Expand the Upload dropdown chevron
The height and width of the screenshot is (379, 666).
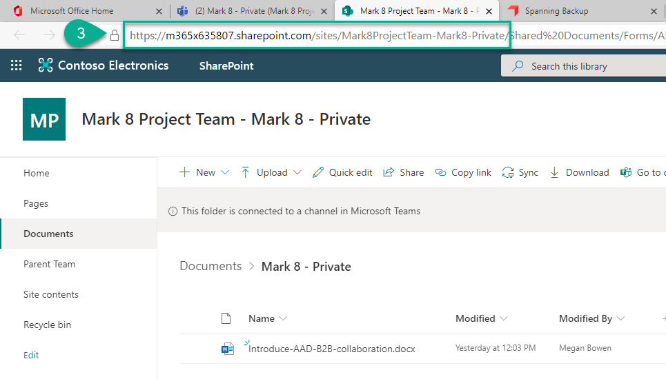point(297,172)
